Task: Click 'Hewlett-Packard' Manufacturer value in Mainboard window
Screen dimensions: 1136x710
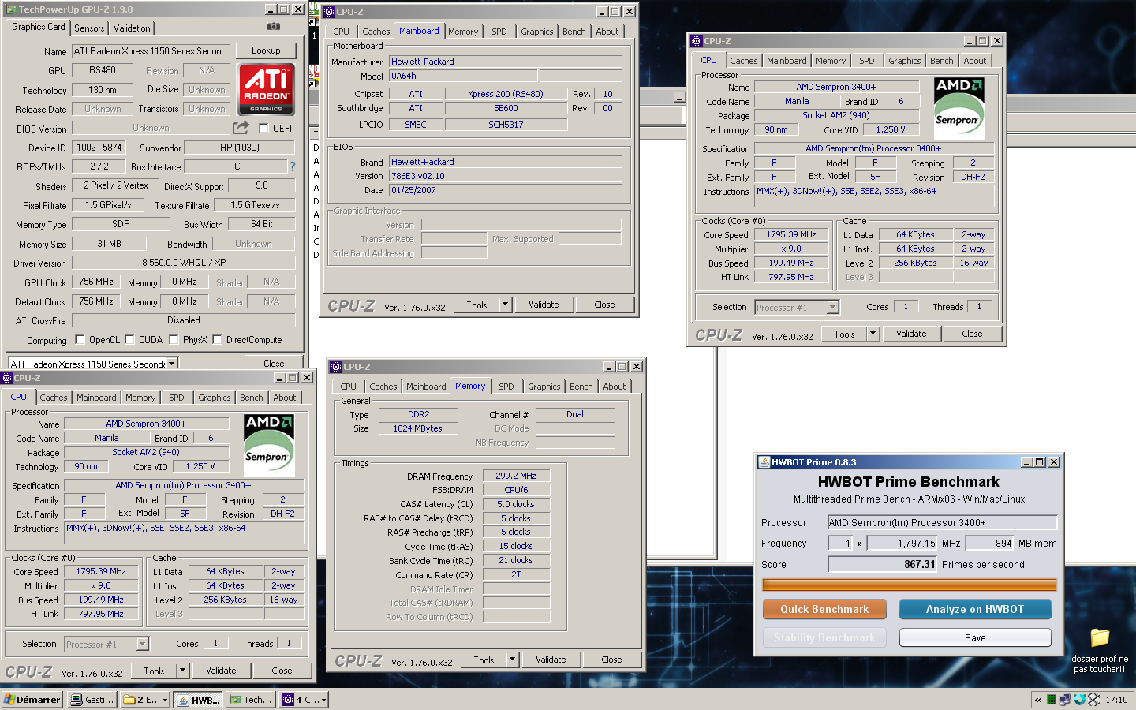Action: [x=506, y=62]
